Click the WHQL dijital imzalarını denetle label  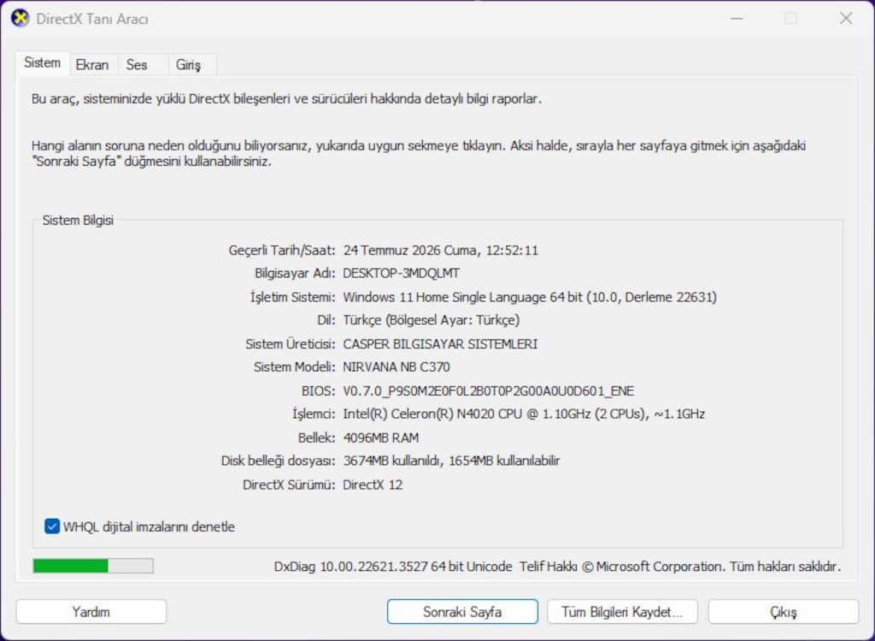coord(149,526)
